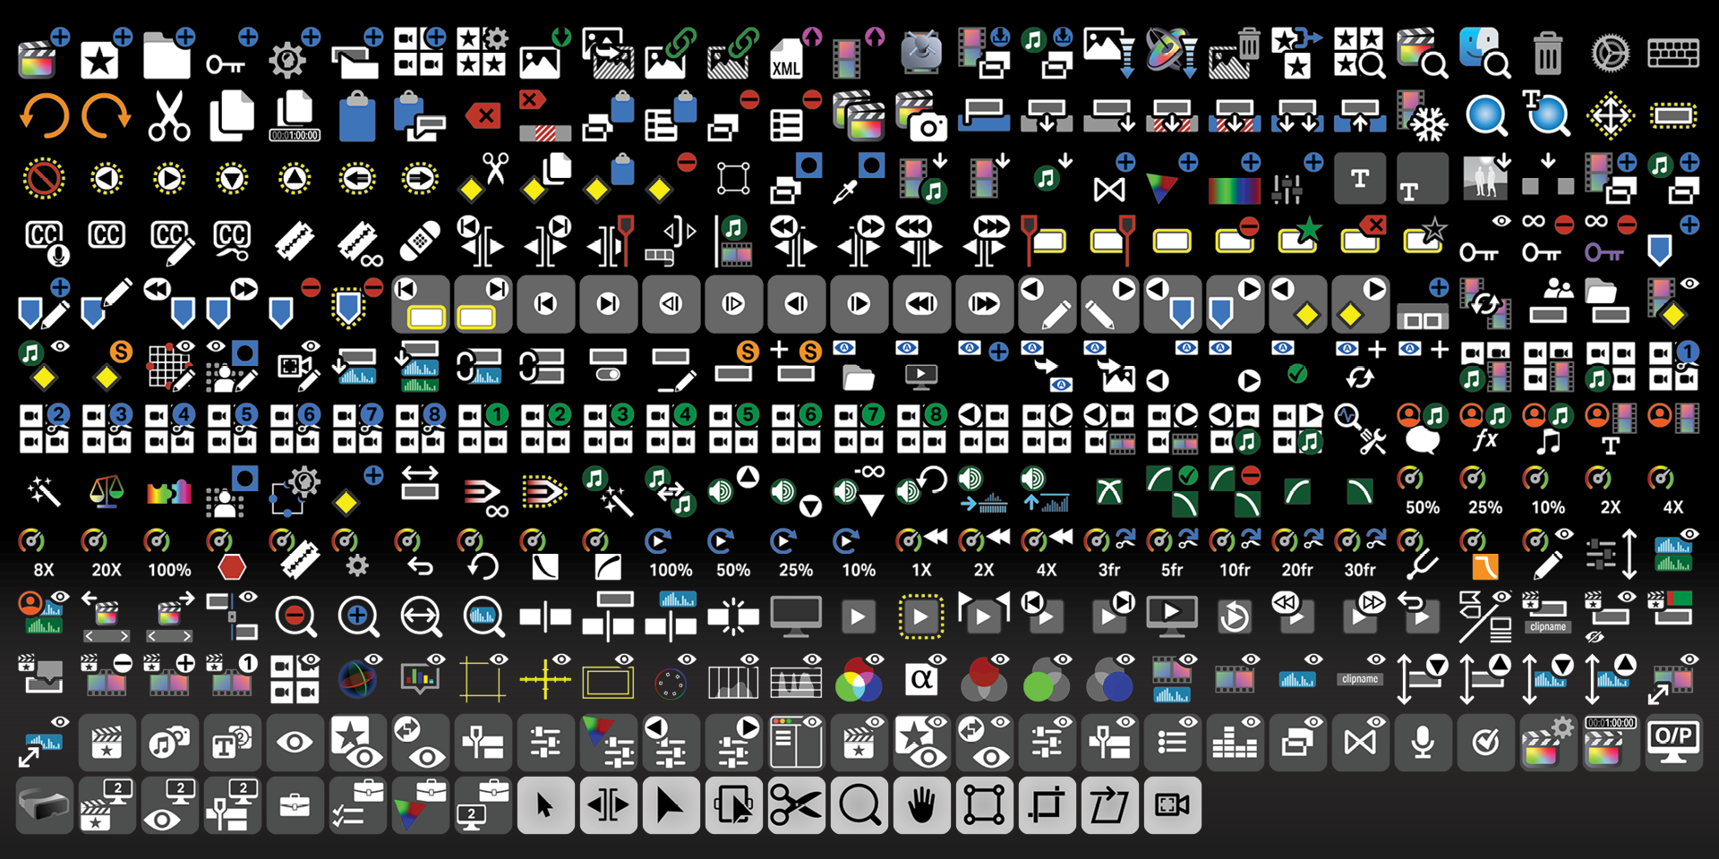
Task: Select the Trim tool beside the arrow pointer
Action: coord(609,805)
